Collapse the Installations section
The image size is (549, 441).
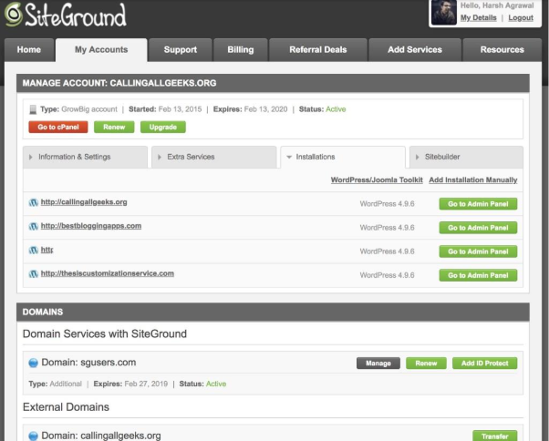(x=343, y=157)
